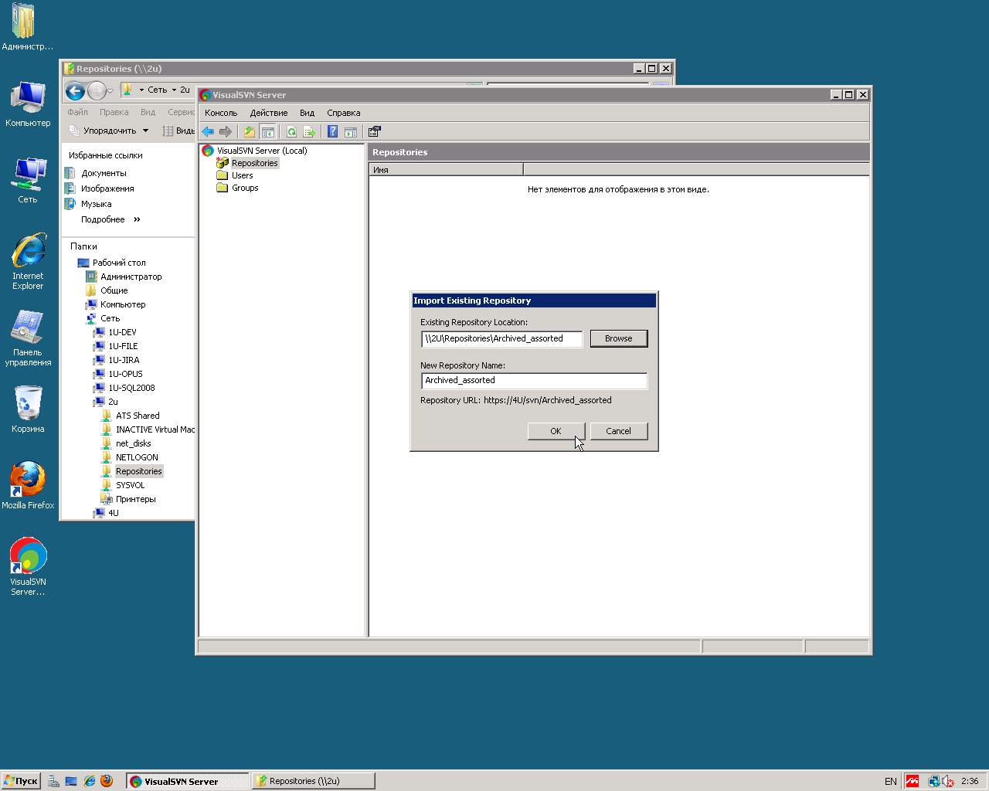The width and height of the screenshot is (989, 791).
Task: Select Принтеры in folder tree
Action: (x=135, y=499)
